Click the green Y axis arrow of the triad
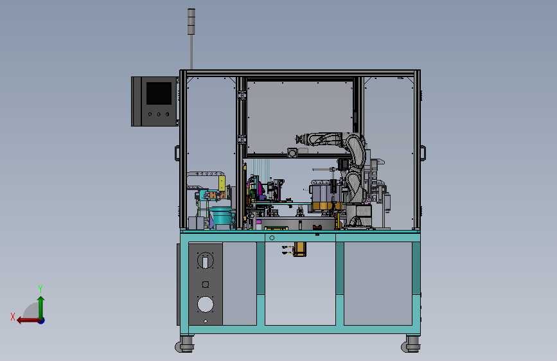Screen dimensions: 557x361 [41, 307]
